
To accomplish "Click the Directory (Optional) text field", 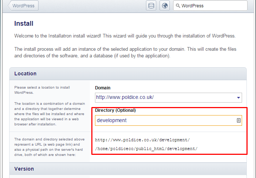I will click(168, 120).
